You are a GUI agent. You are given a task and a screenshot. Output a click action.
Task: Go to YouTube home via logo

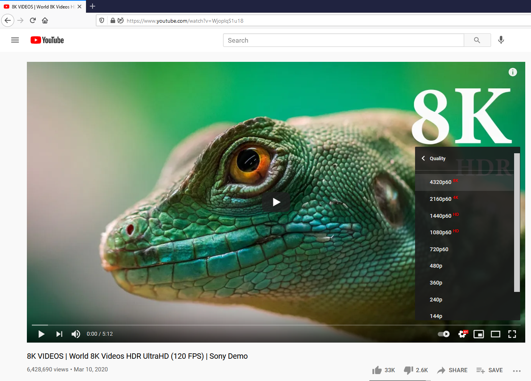point(47,40)
